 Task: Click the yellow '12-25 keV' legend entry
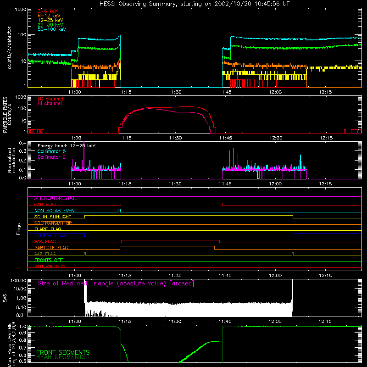[x=50, y=20]
